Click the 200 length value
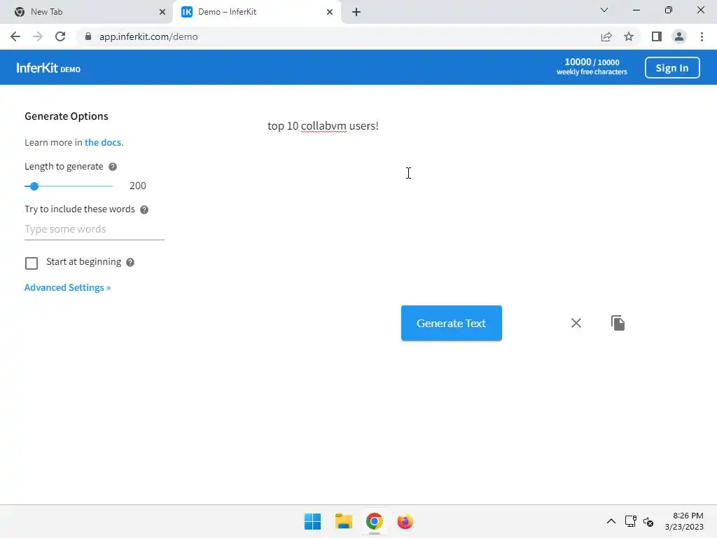This screenshot has width=717, height=538. (x=138, y=186)
